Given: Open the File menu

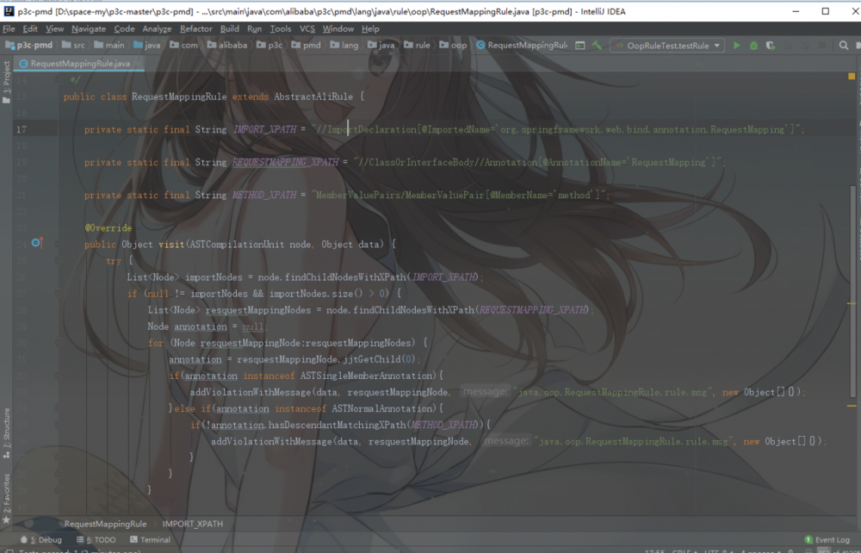Looking at the screenshot, I should coord(9,28).
